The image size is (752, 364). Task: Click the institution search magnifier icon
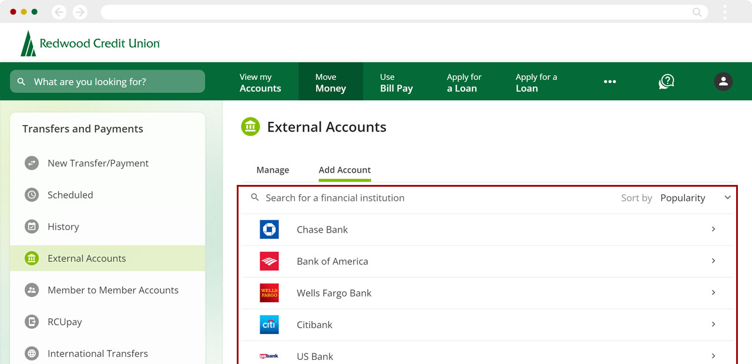[255, 198]
